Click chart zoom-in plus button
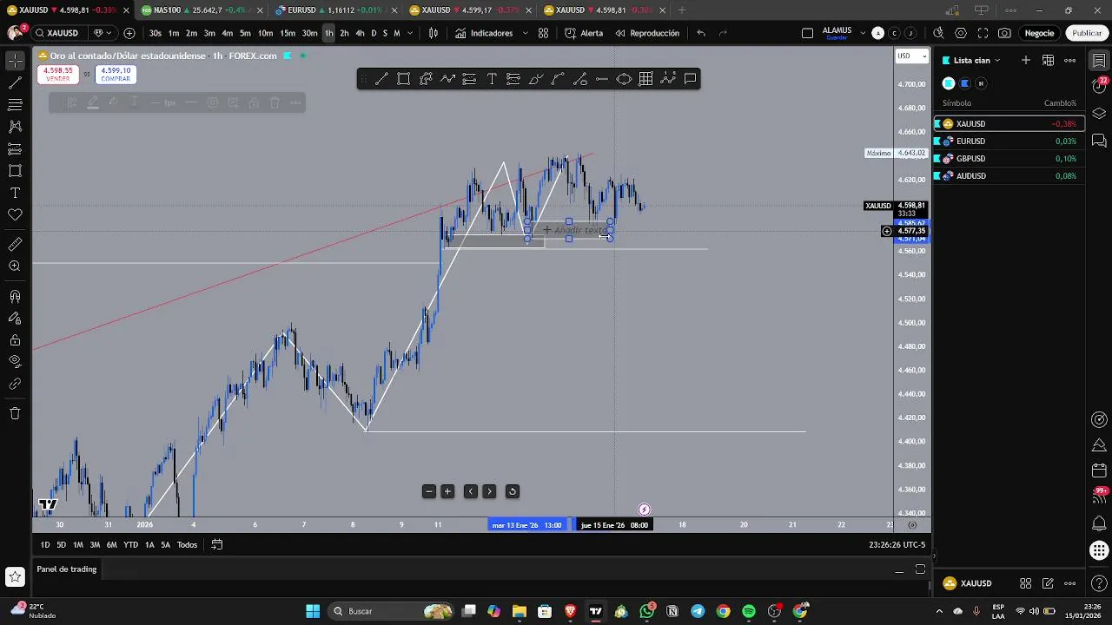This screenshot has height=625, width=1112. [447, 491]
